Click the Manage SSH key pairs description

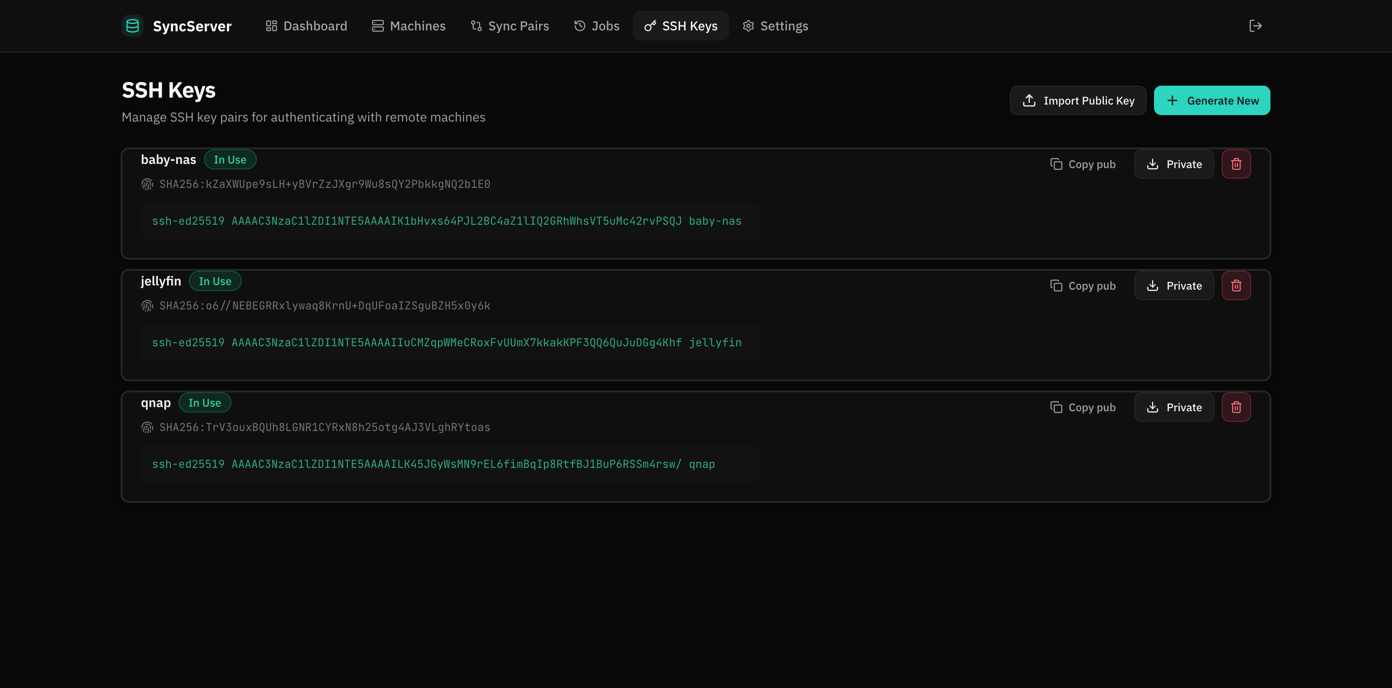click(x=304, y=117)
